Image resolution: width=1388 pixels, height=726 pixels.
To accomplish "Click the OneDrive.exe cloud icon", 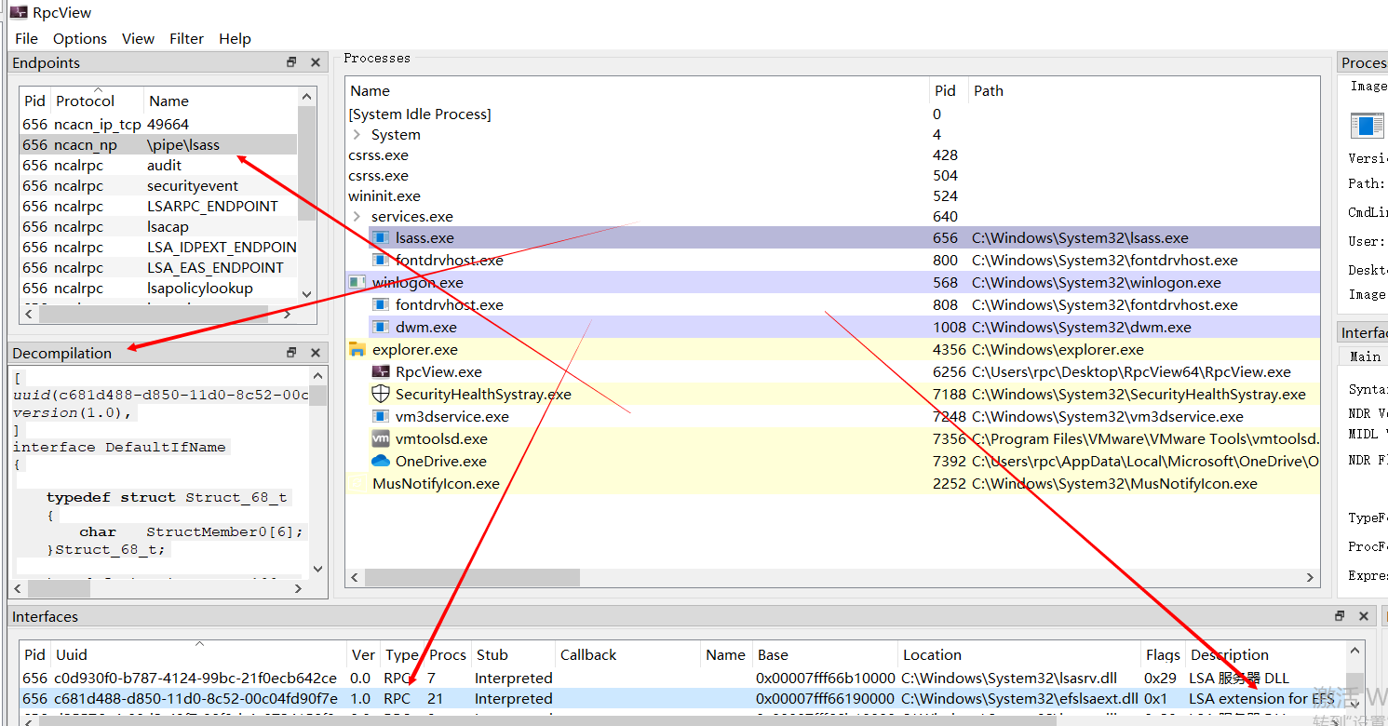I will point(381,461).
